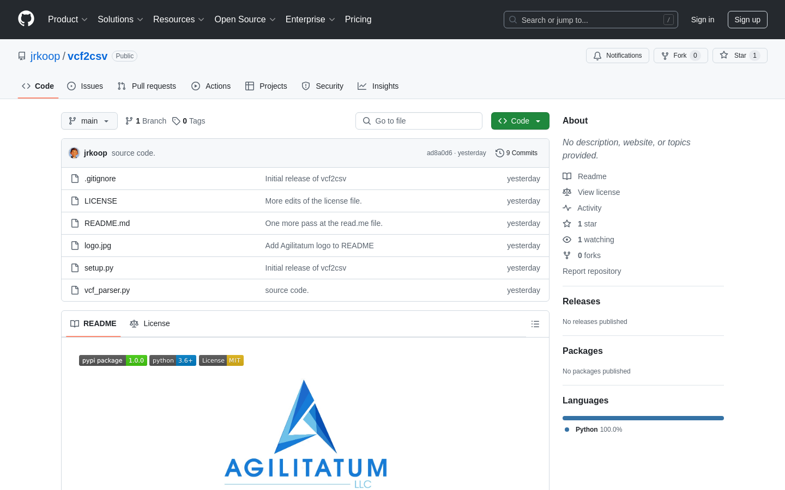Open the jrkoop owner profile link

coord(45,56)
